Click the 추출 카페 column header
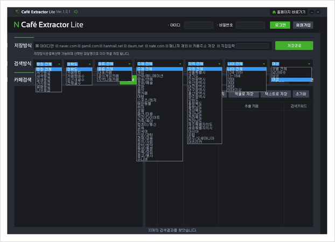The image size is (335, 242). coord(252,106)
